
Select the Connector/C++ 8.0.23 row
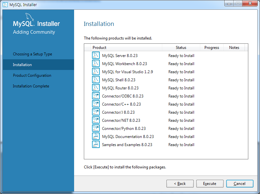tap(166, 104)
